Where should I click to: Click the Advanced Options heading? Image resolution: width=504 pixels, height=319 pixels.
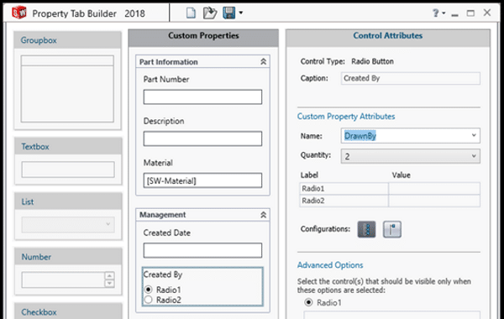(330, 265)
